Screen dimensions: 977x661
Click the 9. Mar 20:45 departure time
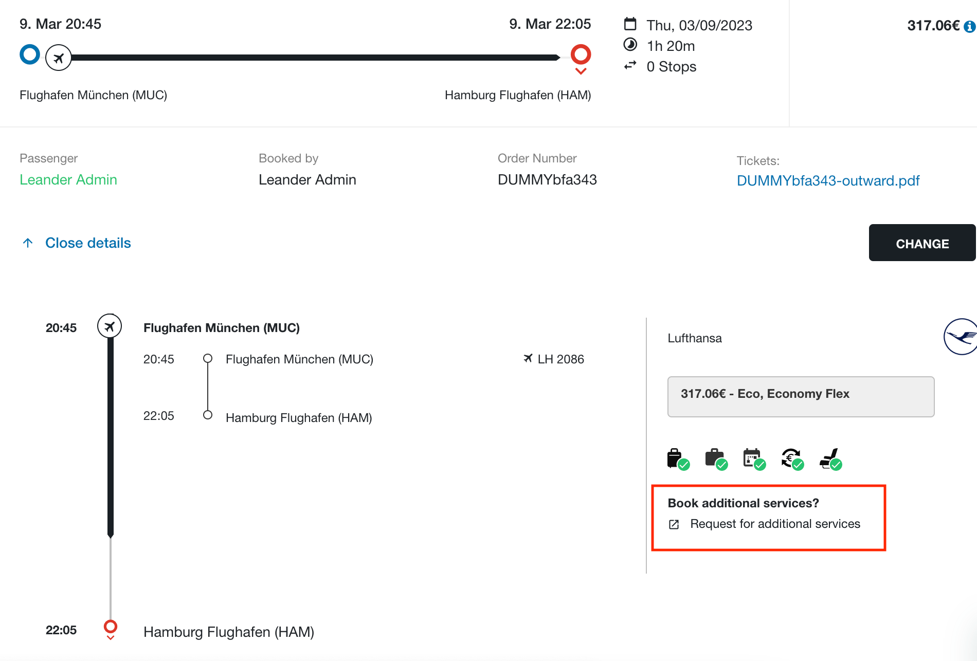click(61, 24)
